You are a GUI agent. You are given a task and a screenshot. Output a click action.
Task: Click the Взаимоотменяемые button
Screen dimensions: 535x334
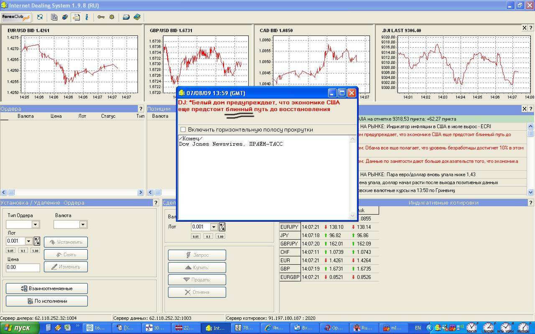[47, 288]
